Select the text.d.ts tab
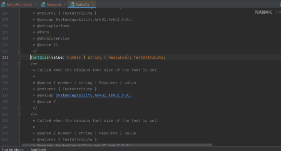 pos(82,4)
